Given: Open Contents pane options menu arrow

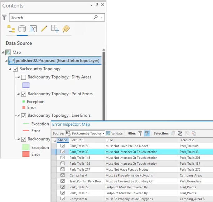Looking at the screenshot, I should click(92, 5).
